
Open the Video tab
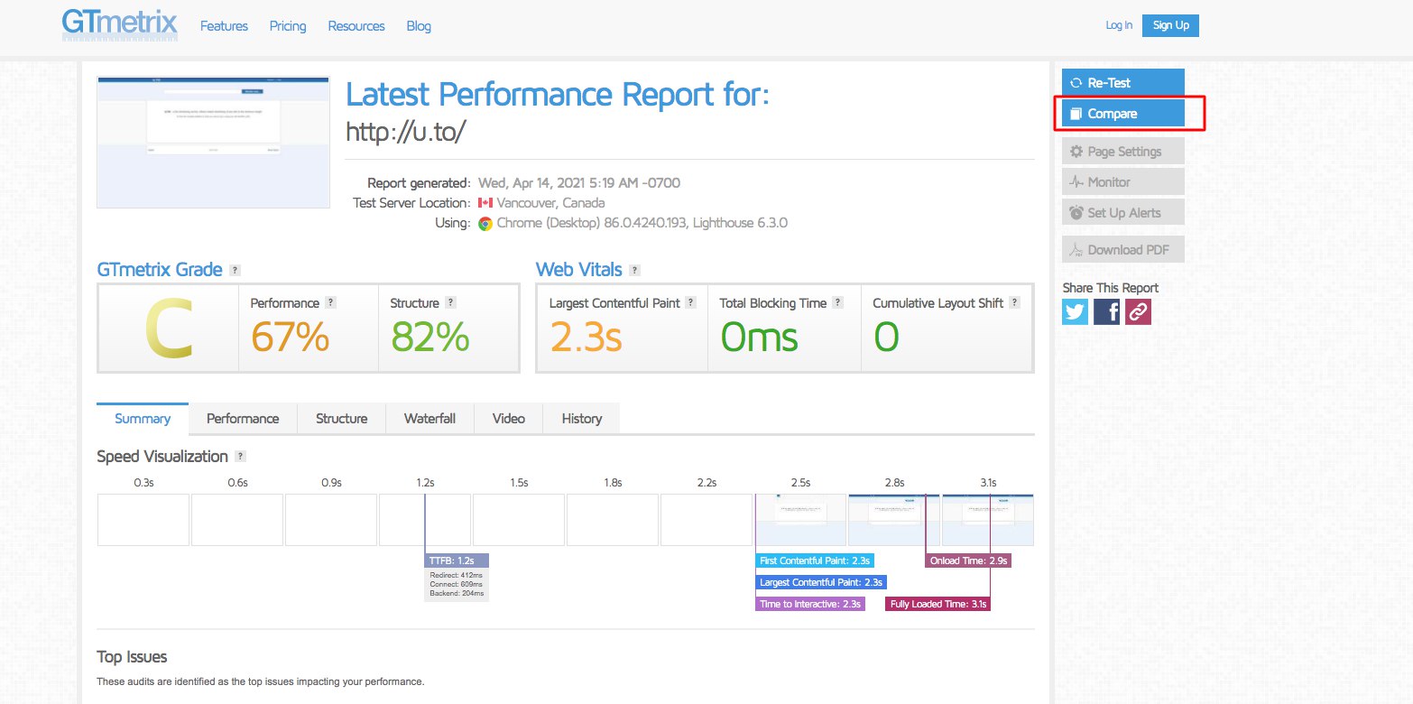tap(509, 419)
